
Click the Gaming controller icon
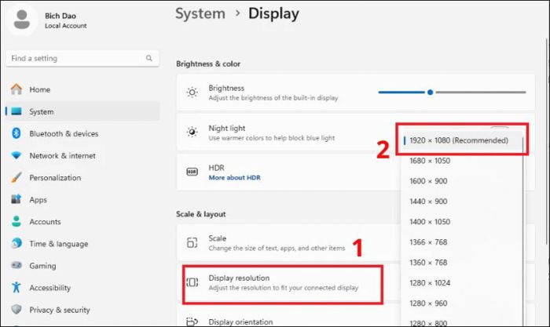click(x=16, y=265)
